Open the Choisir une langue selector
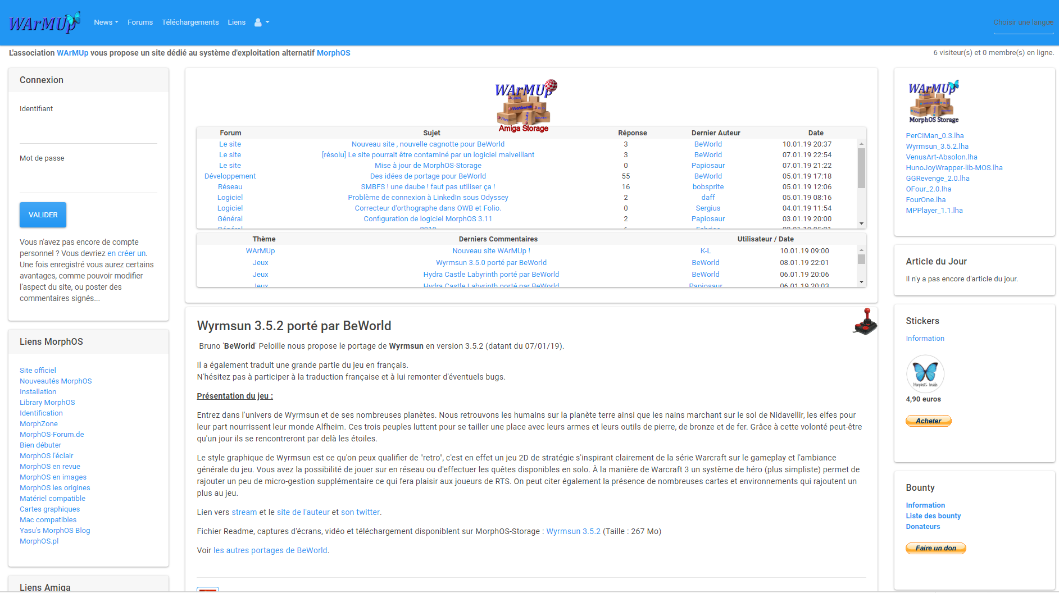Viewport: 1059px width, 593px height. click(1024, 22)
